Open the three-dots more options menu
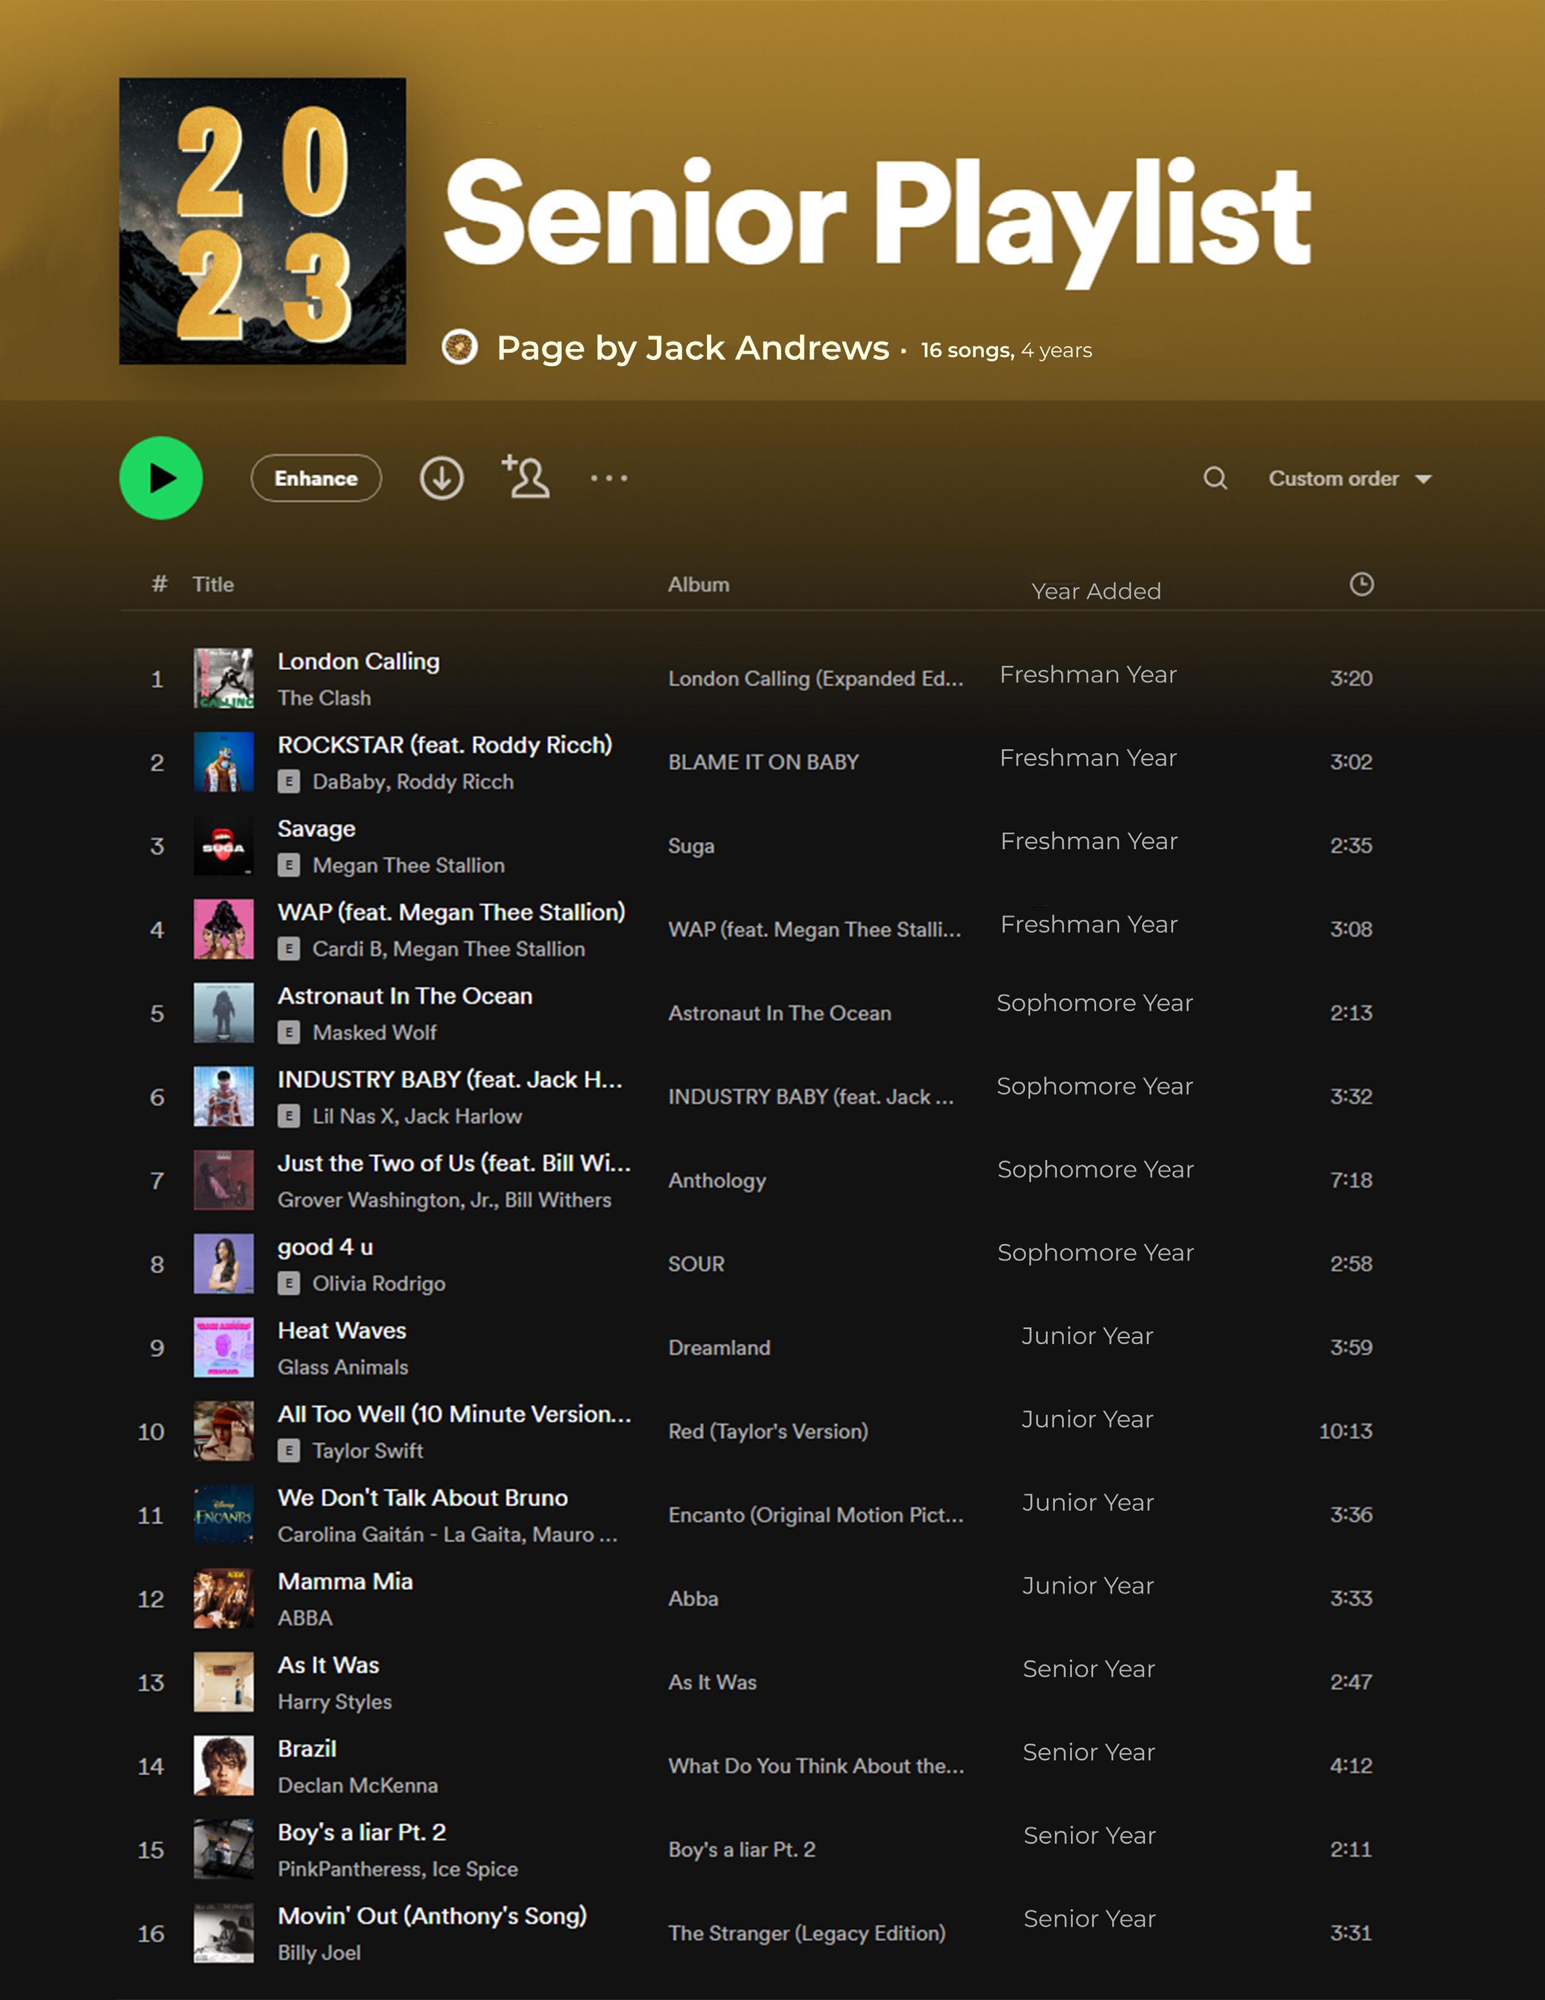Viewport: 1545px width, 2000px height. click(x=609, y=478)
